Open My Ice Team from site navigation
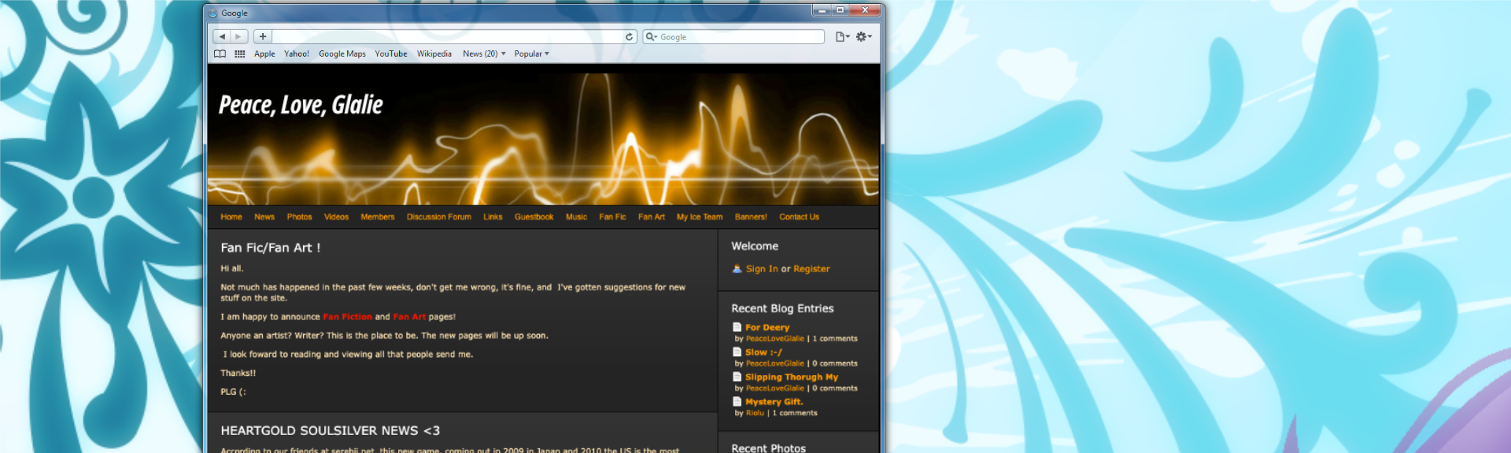The width and height of the screenshot is (1511, 453). [x=699, y=217]
